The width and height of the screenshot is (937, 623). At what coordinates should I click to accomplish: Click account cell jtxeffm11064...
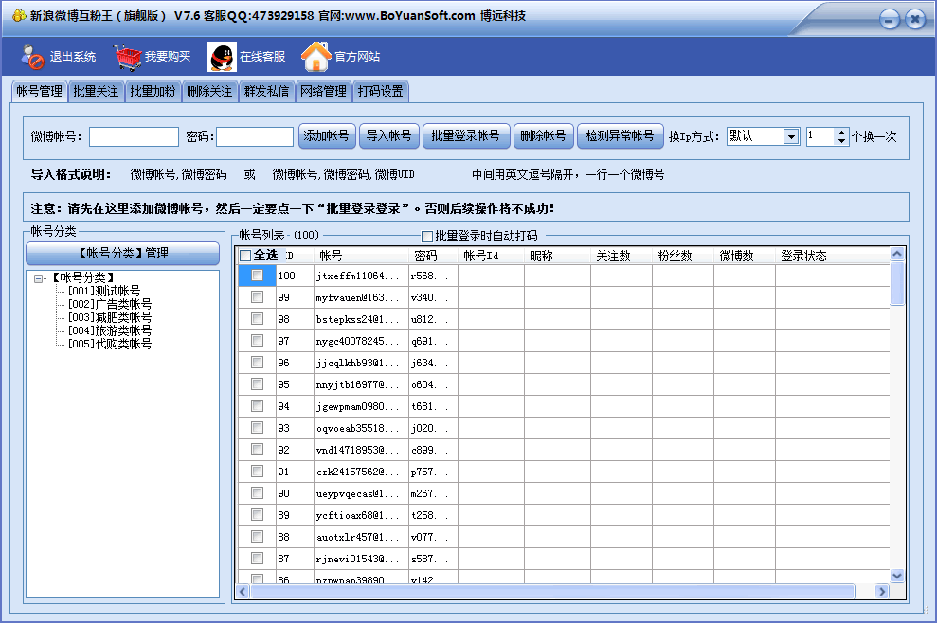click(362, 276)
